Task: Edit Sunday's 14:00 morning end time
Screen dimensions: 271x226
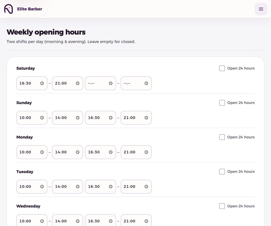Action: point(67,118)
